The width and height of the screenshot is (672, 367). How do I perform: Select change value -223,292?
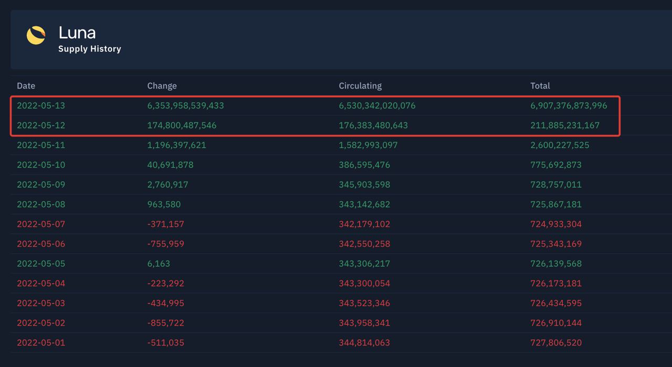[165, 283]
